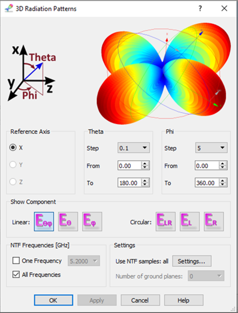
Task: Click the Settings... button for NTF samples
Action: click(x=192, y=261)
